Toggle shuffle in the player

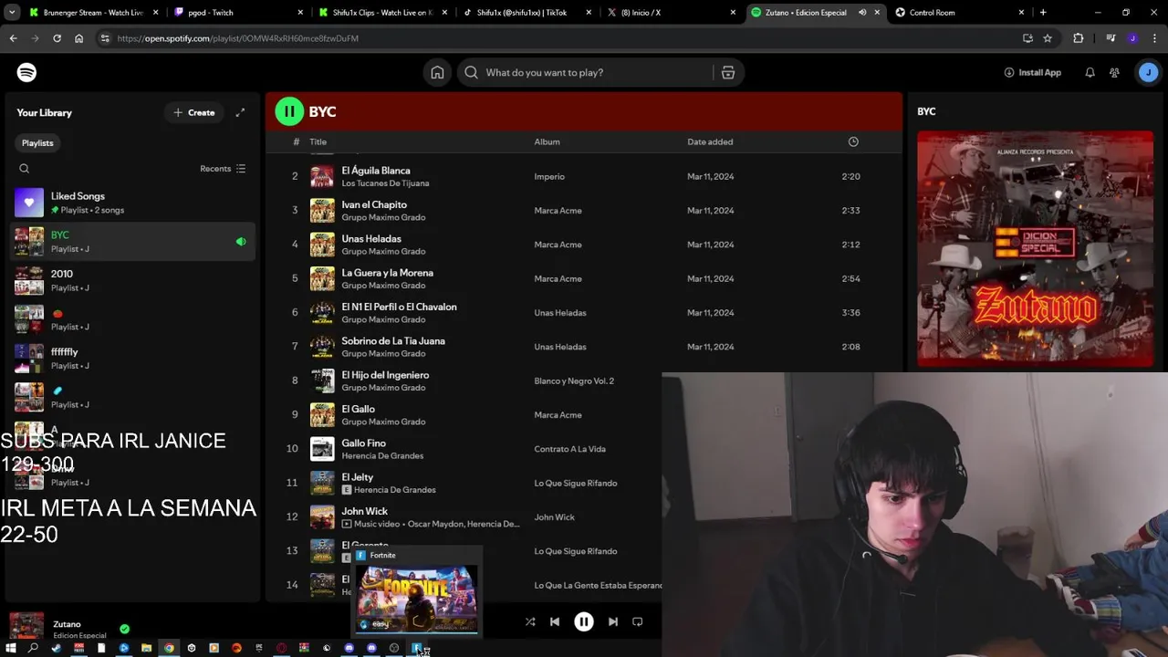click(x=530, y=621)
